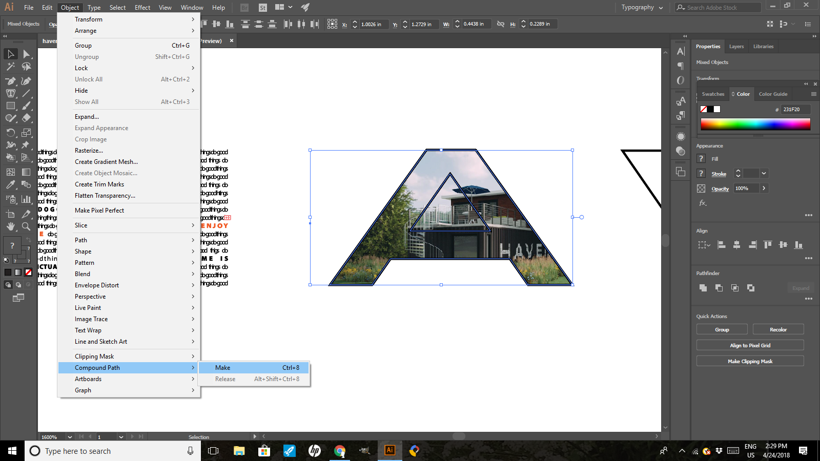Choose the Line Segment tool
This screenshot has width=820, height=461.
26,93
